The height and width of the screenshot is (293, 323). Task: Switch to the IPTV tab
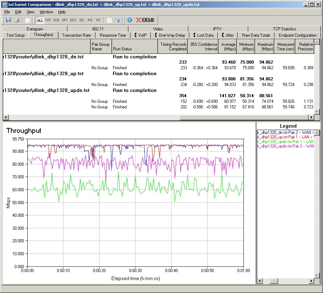point(217,29)
